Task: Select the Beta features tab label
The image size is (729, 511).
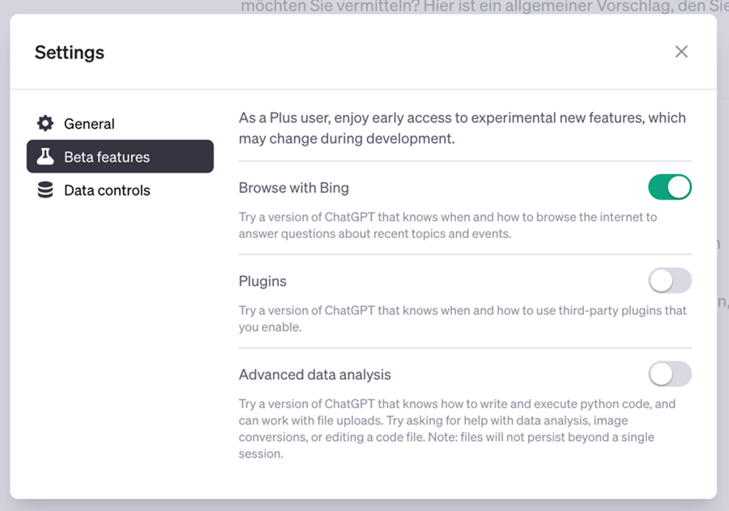Action: click(x=107, y=157)
